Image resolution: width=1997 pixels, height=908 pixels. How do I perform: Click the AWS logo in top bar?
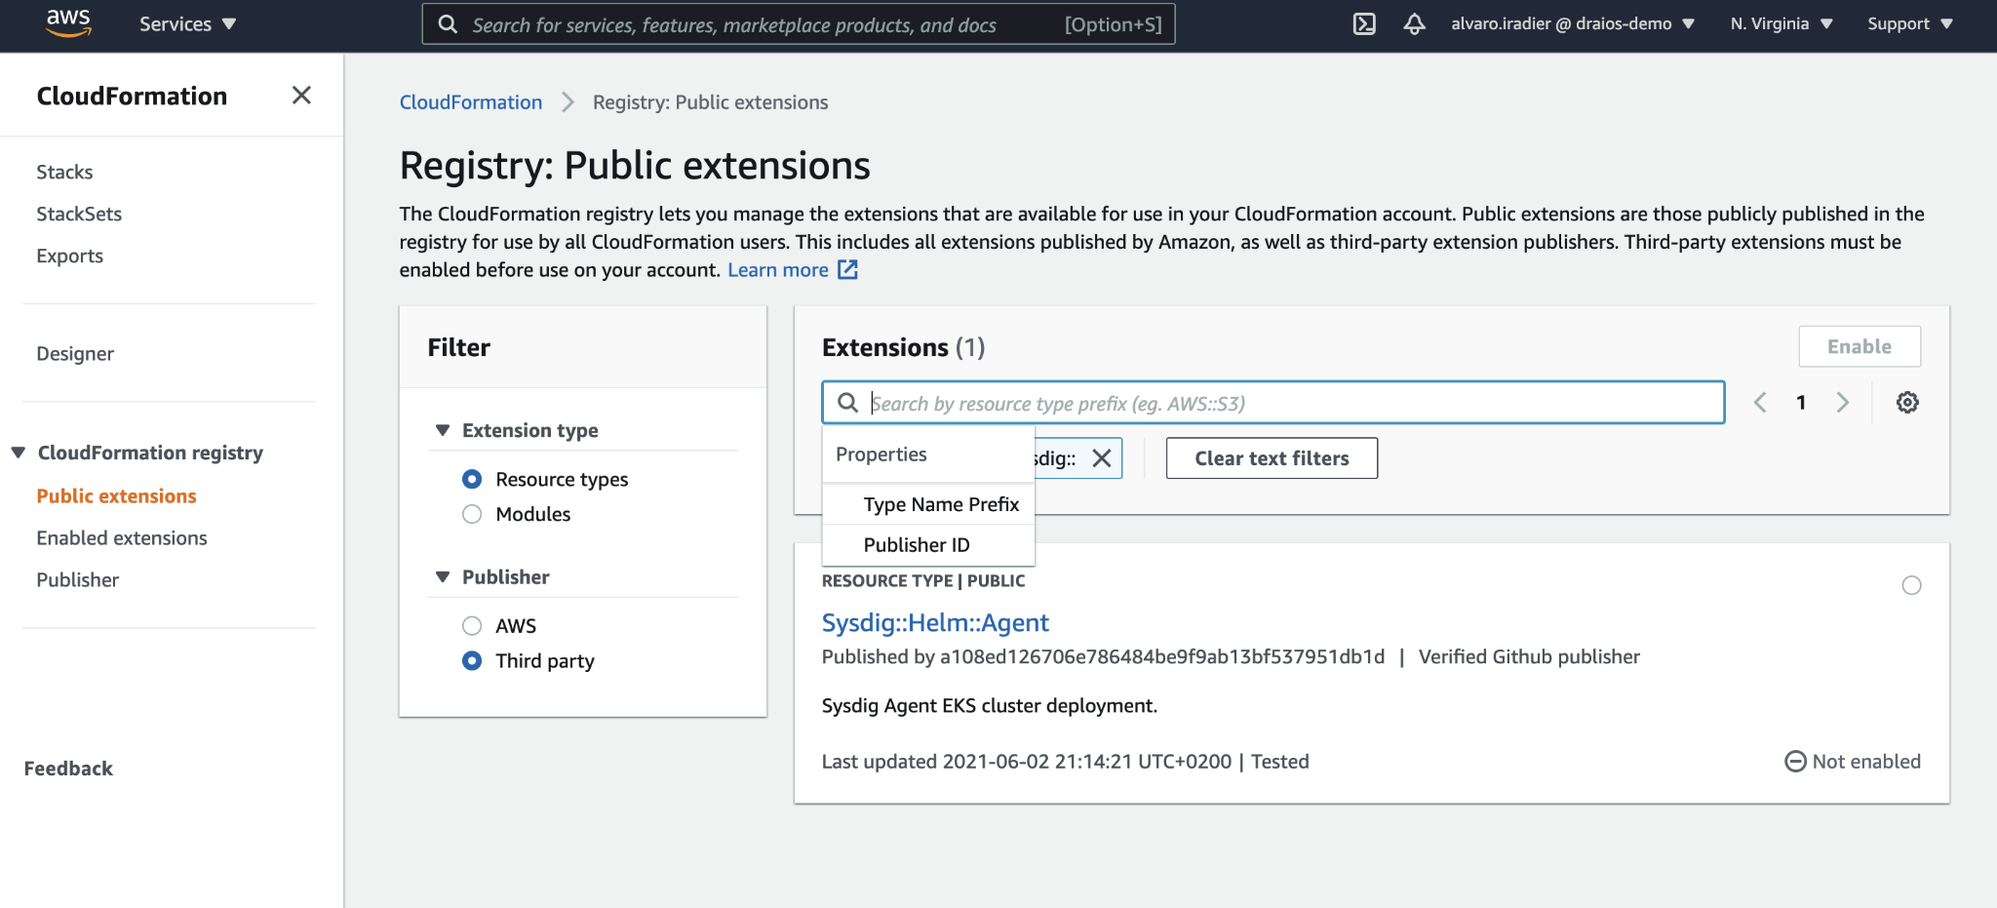[x=65, y=23]
